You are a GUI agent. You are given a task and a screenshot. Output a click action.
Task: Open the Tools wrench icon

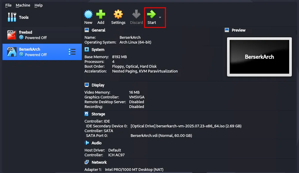pos(12,17)
